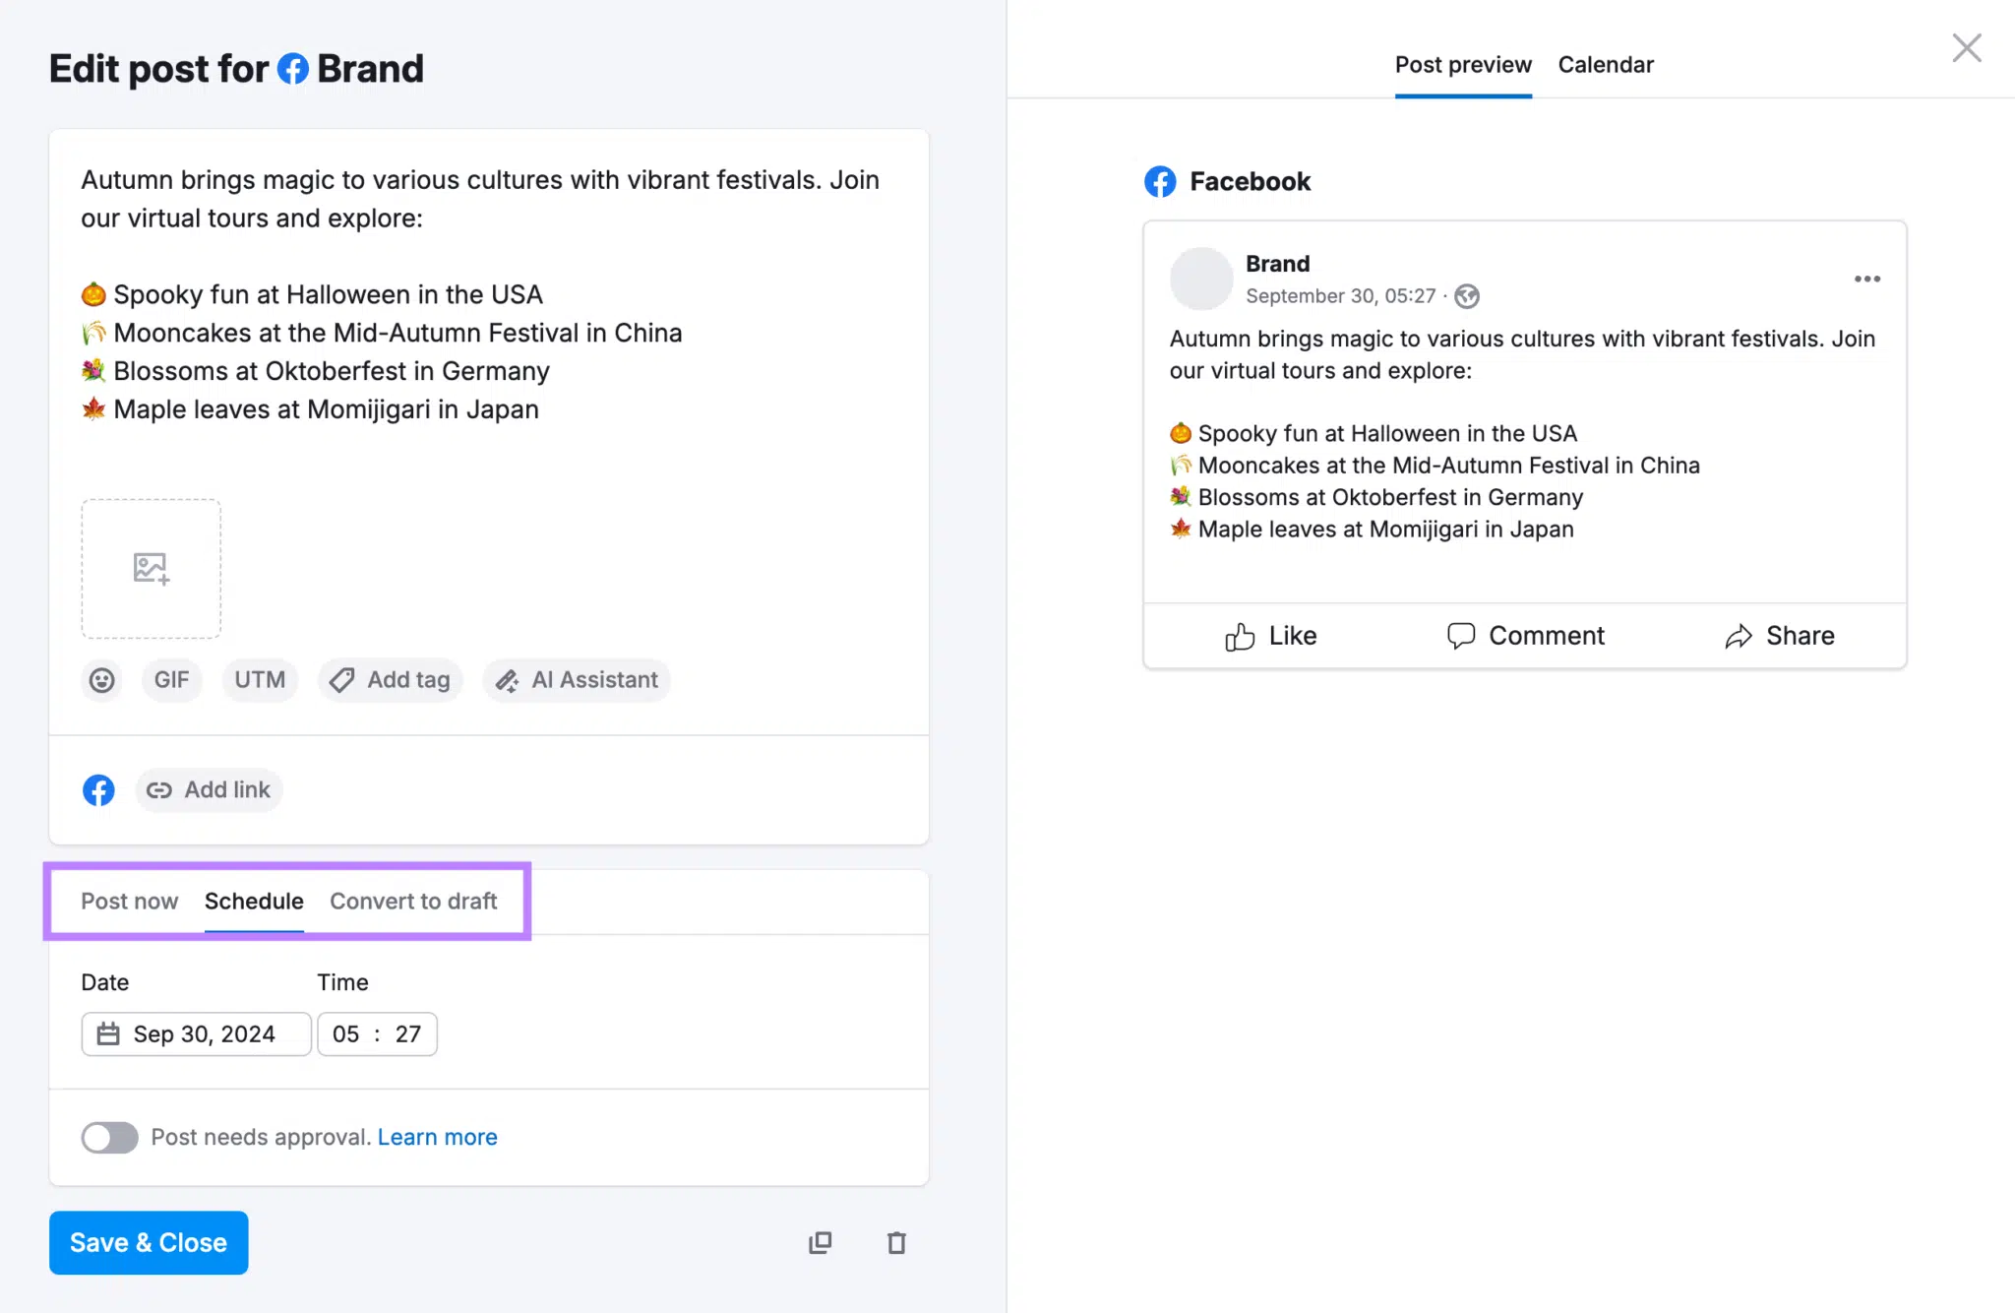Edit the scheduled date field

[196, 1033]
